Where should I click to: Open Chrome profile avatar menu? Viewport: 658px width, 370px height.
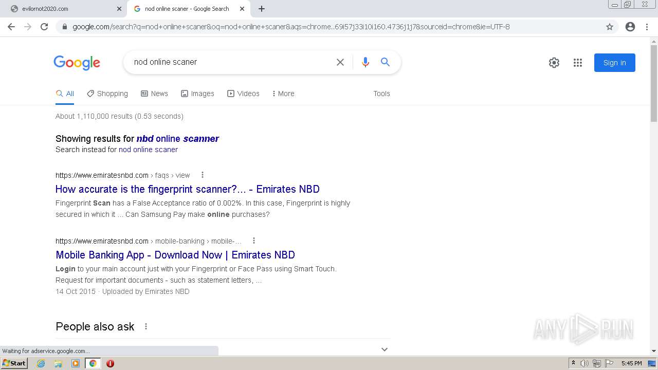click(630, 27)
